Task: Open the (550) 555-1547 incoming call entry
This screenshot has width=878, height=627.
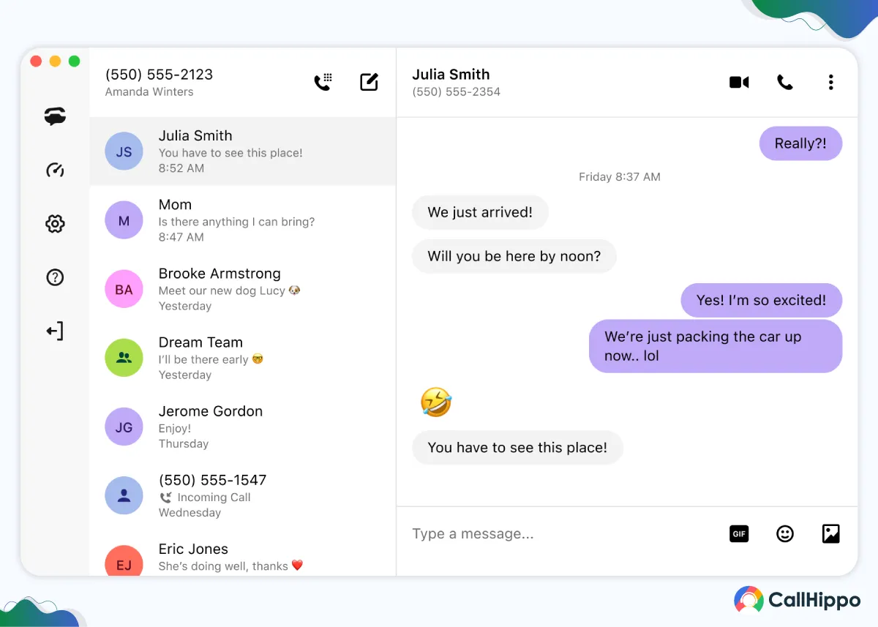Action: tap(243, 495)
